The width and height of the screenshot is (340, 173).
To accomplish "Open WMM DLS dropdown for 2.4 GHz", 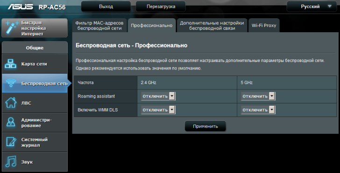I will click(x=158, y=110).
